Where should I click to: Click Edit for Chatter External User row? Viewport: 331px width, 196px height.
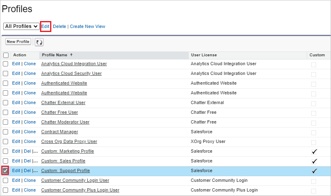tap(16, 102)
